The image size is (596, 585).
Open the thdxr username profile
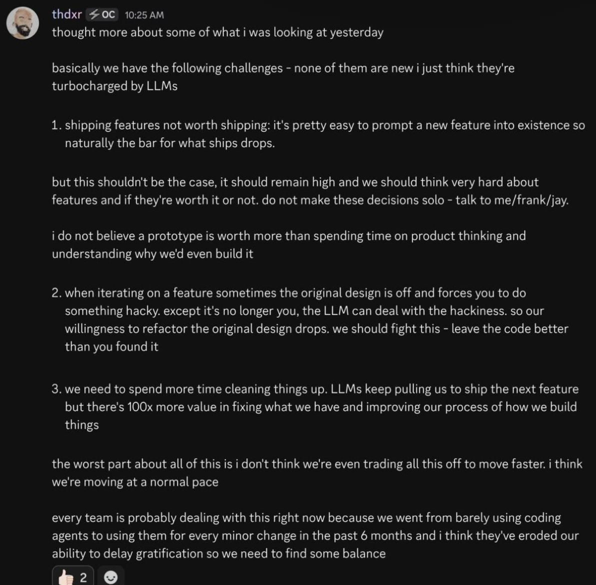click(x=66, y=14)
